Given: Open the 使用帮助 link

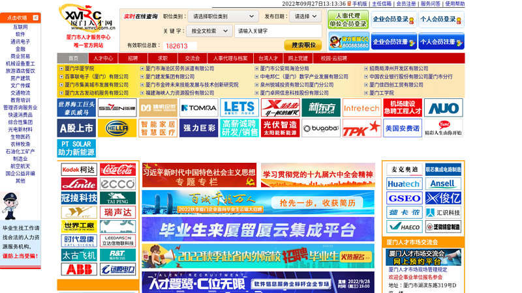Looking at the screenshot, I should (455, 4).
